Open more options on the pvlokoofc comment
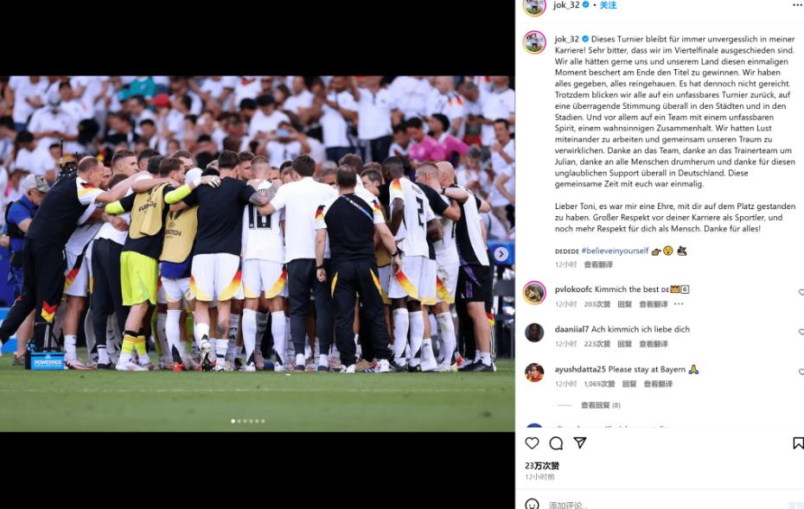The height and width of the screenshot is (509, 804). (679, 304)
